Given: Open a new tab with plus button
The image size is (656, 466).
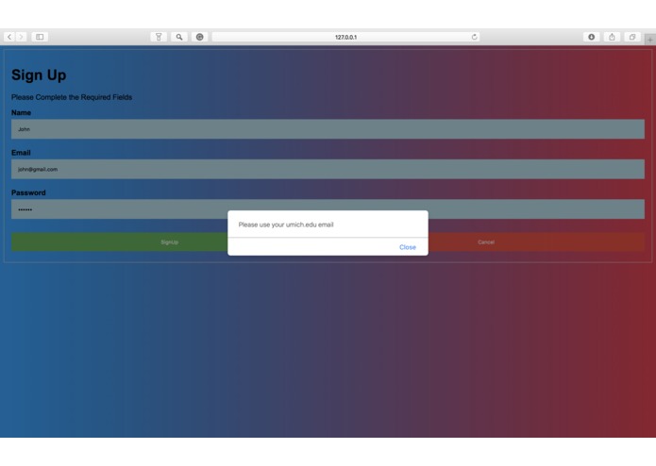Looking at the screenshot, I should (650, 40).
